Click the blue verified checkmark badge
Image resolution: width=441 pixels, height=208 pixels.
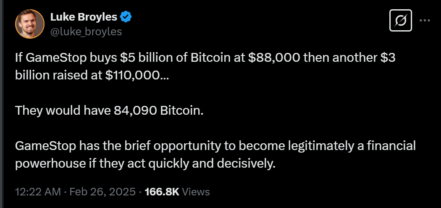(x=126, y=17)
